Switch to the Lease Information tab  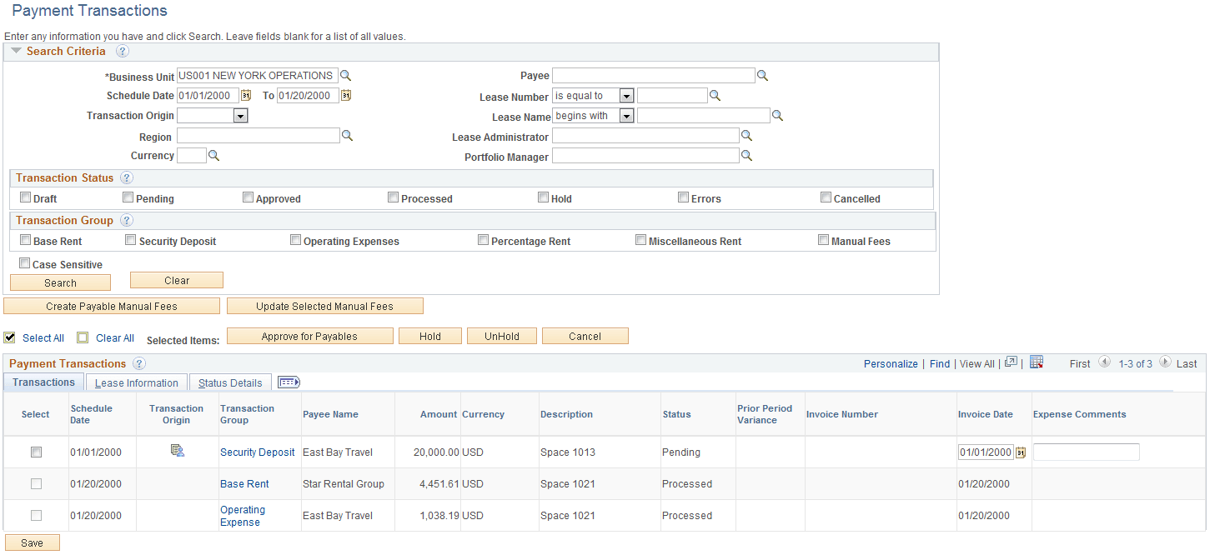(136, 382)
